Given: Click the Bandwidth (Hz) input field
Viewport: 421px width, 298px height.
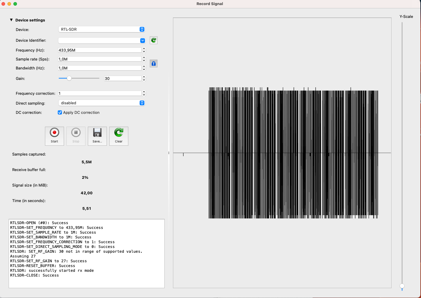Looking at the screenshot, I should [99, 68].
